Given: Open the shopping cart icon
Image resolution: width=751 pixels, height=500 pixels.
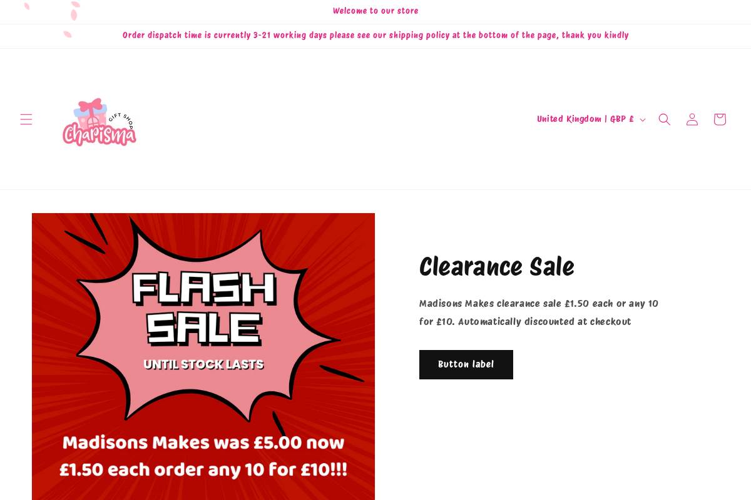Looking at the screenshot, I should 720,119.
